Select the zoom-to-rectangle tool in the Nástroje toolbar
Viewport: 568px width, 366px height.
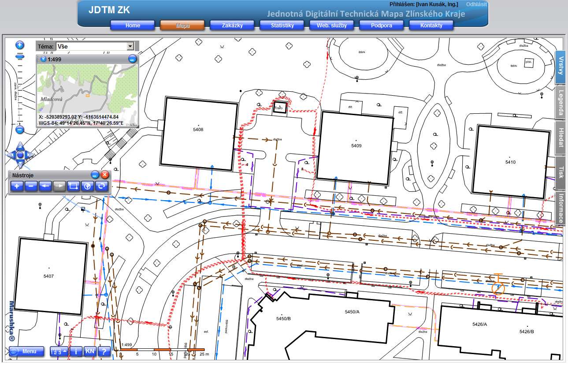tap(73, 186)
